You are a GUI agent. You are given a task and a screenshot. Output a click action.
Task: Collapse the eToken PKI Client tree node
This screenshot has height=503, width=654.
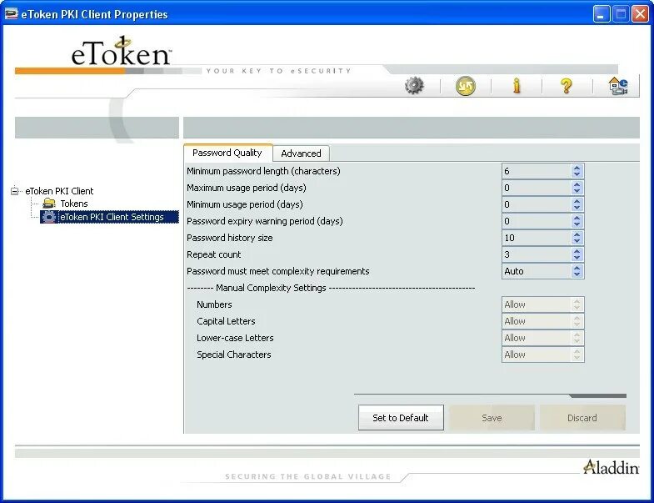15,191
